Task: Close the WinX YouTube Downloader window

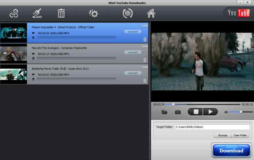Action: [x=247, y=2]
